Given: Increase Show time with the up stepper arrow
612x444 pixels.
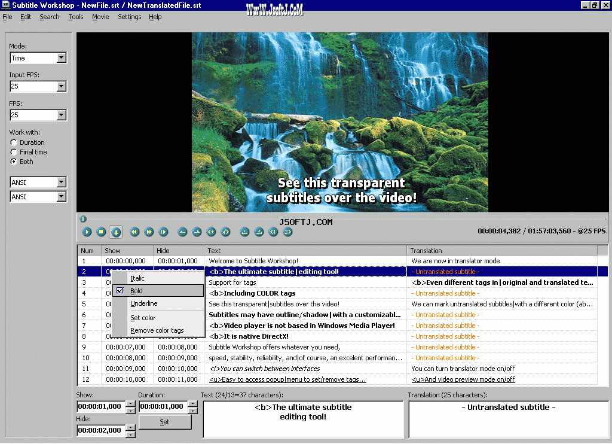Looking at the screenshot, I should tap(131, 404).
